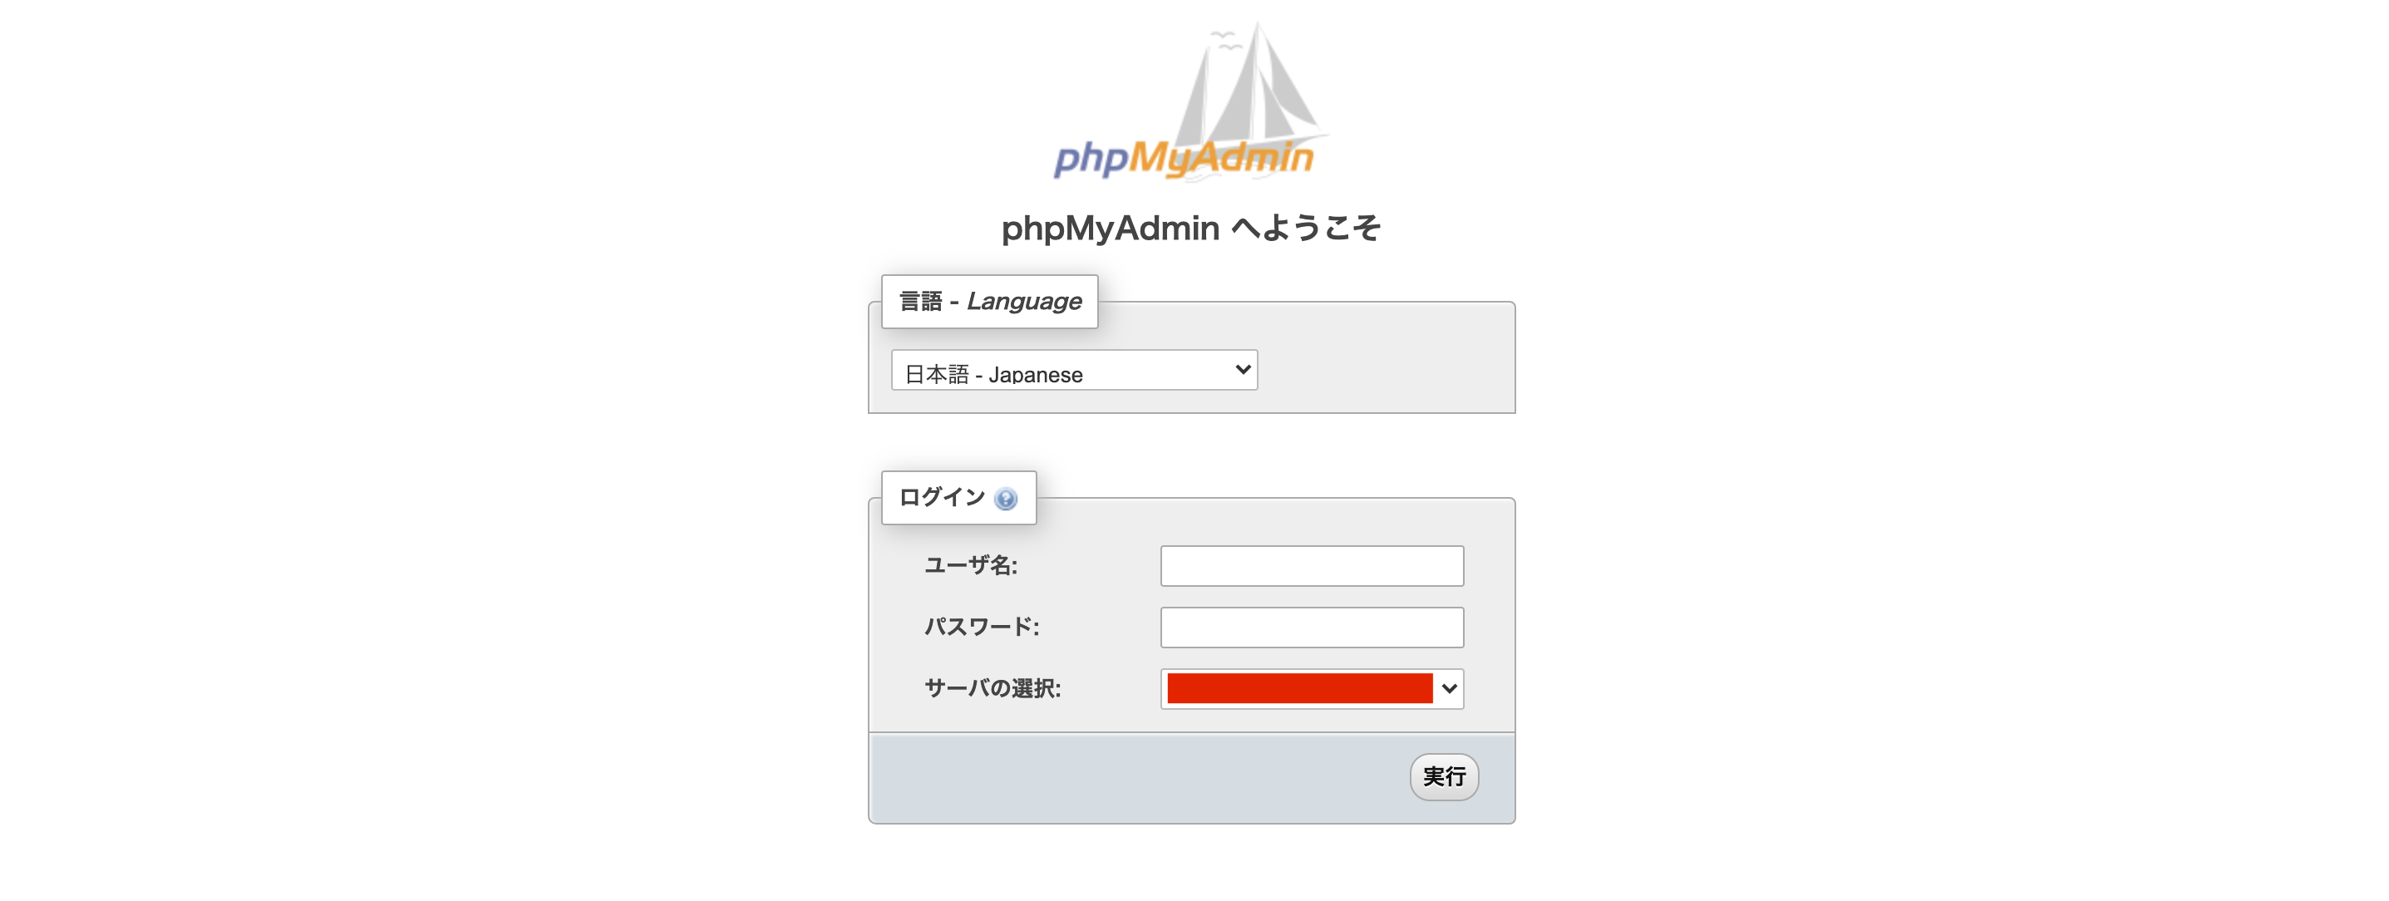The width and height of the screenshot is (2389, 901).
Task: Expand the language list to change Language
Action: click(x=1073, y=370)
